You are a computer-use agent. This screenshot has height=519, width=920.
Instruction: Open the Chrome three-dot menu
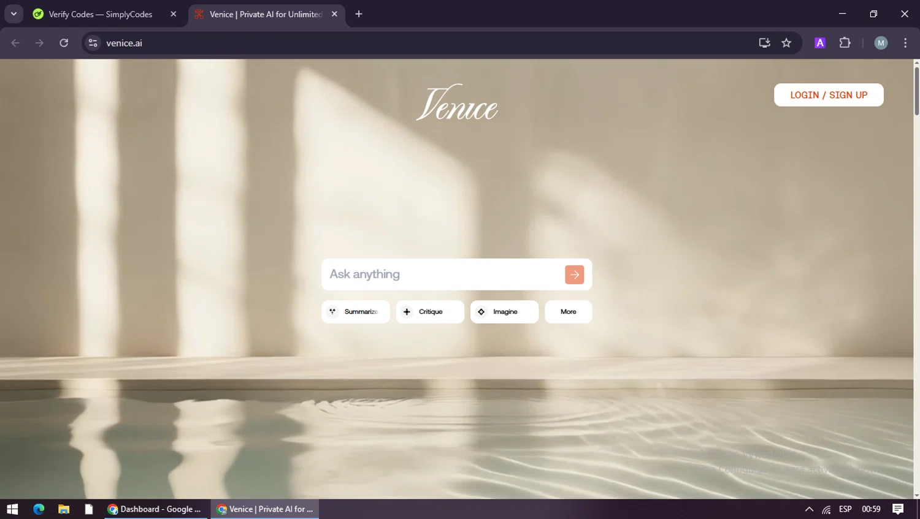coord(905,43)
